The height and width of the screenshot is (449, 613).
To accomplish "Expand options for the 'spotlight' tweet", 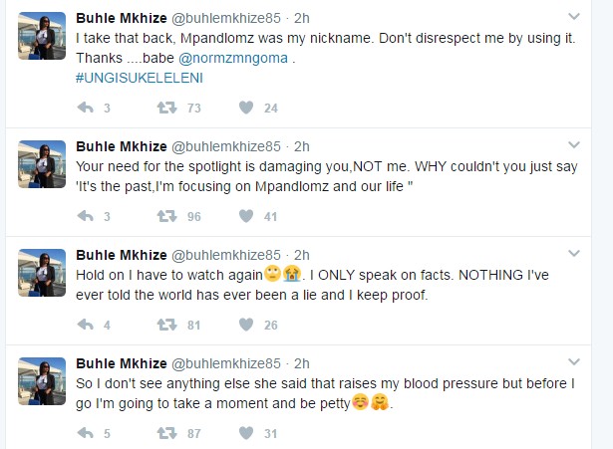I will [x=574, y=145].
